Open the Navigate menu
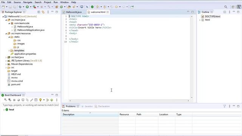Viewport: 242px width, 136px height. (x=28, y=2)
